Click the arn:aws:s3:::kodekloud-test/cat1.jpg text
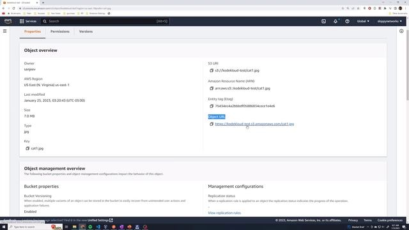Viewport: 409px width, 230px height. pos(243,88)
